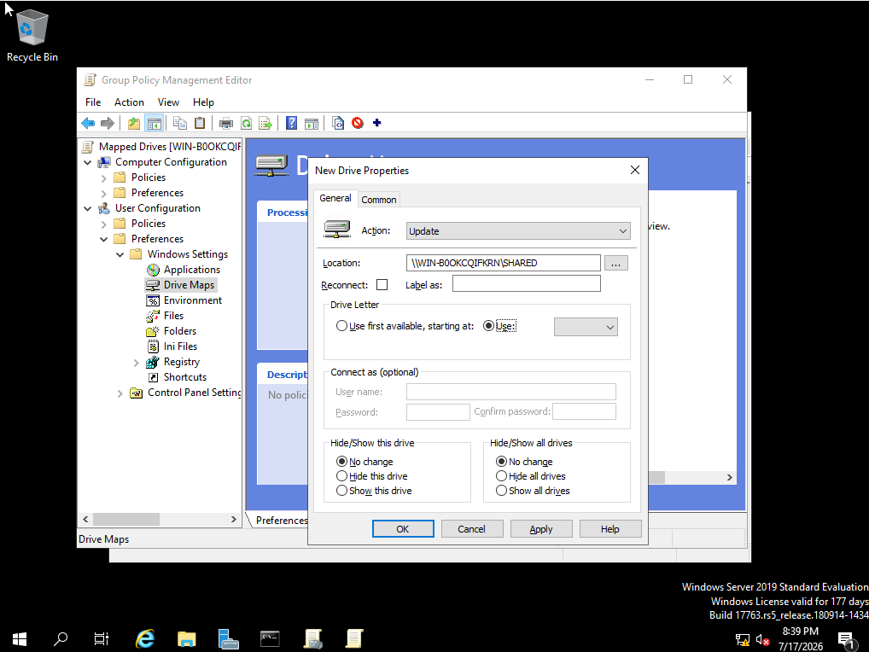This screenshot has height=652, width=869.
Task: Click the Print icon in toolbar
Action: [x=226, y=123]
